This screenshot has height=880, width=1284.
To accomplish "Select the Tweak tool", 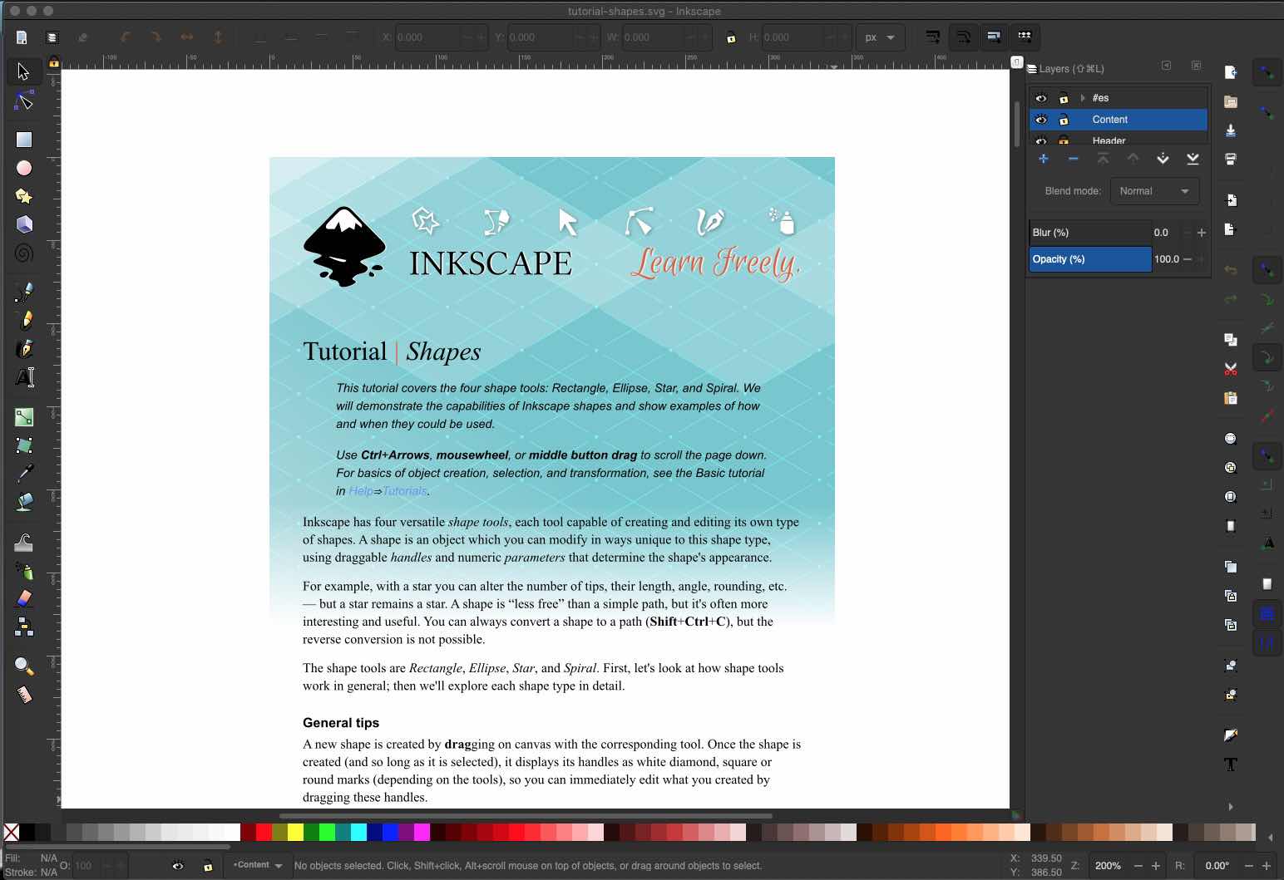I will pyautogui.click(x=23, y=543).
